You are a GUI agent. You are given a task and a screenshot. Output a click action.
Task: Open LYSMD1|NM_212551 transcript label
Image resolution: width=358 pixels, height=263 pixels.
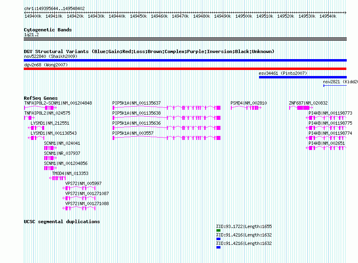pos(50,123)
